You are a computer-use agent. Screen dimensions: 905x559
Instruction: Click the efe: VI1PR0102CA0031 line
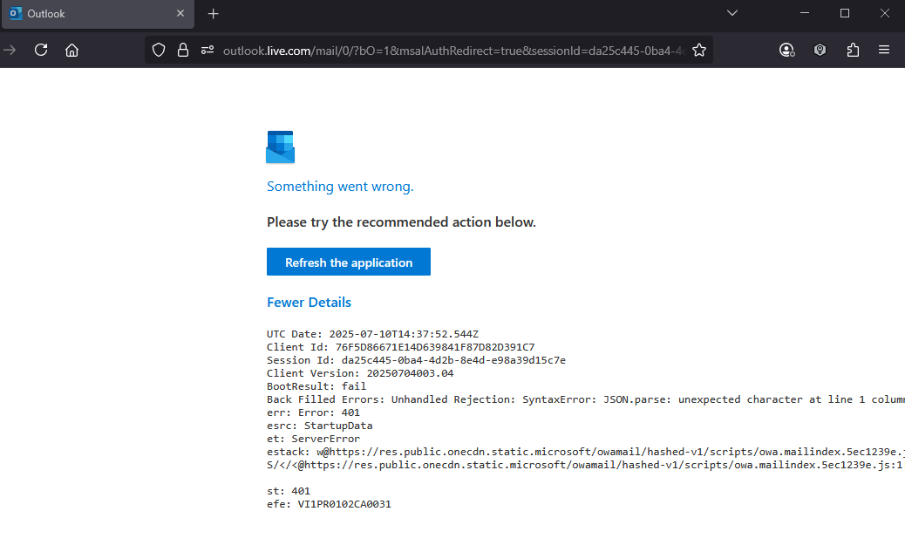[x=329, y=505]
